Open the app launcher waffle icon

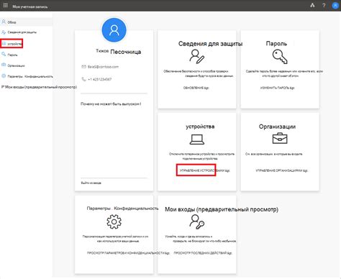[6, 5]
